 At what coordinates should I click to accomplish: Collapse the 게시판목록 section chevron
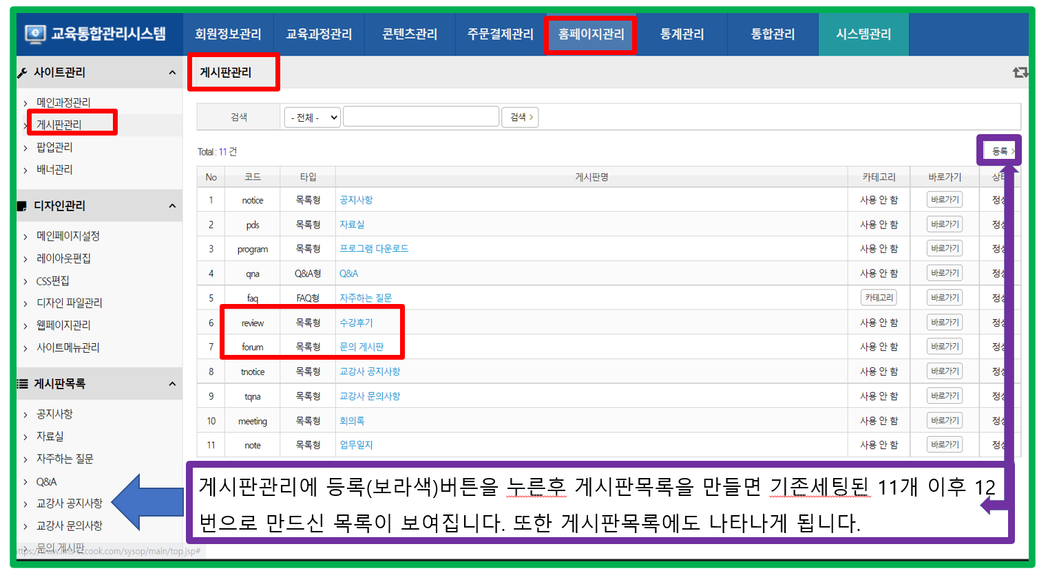(x=172, y=384)
